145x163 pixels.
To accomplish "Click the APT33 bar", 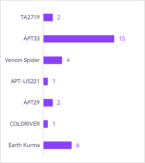I will coord(79,39).
